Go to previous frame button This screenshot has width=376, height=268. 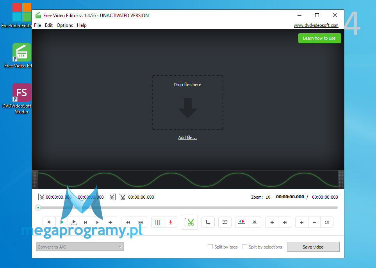point(86,222)
